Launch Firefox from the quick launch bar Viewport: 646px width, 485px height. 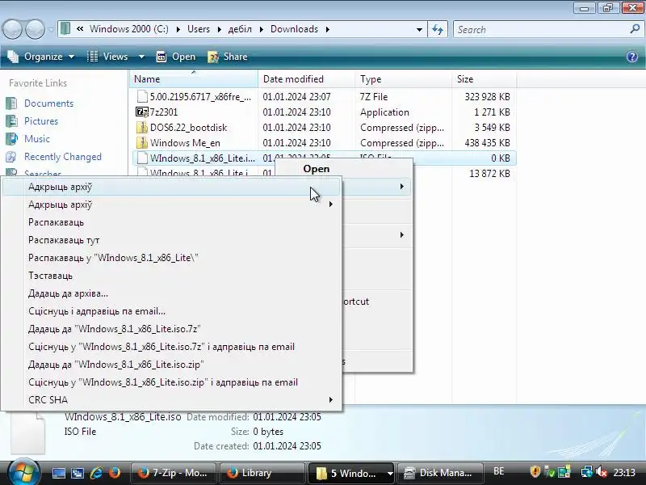tap(114, 473)
